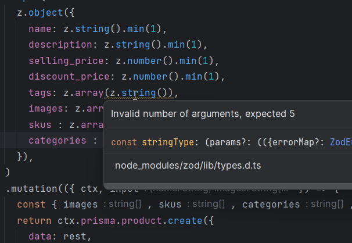This screenshot has width=352, height=243.
Task: Click 'create' method call
Action: 185,221
